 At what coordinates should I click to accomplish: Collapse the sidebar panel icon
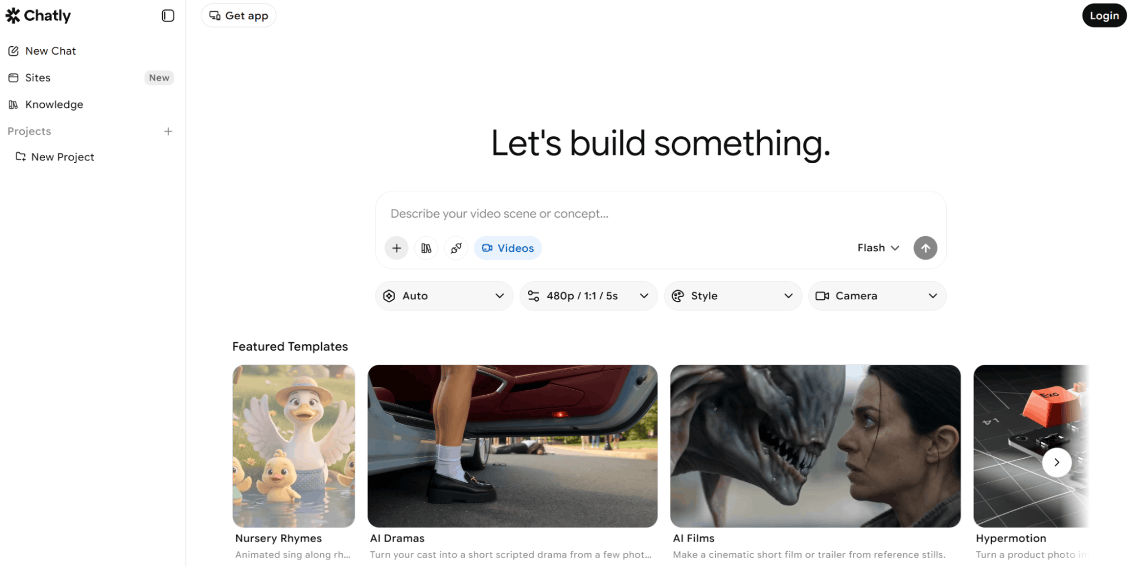pyautogui.click(x=168, y=16)
